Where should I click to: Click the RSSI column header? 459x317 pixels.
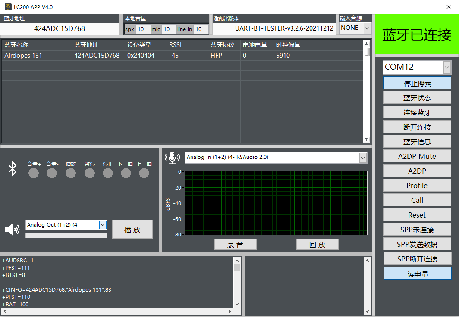[x=187, y=45]
